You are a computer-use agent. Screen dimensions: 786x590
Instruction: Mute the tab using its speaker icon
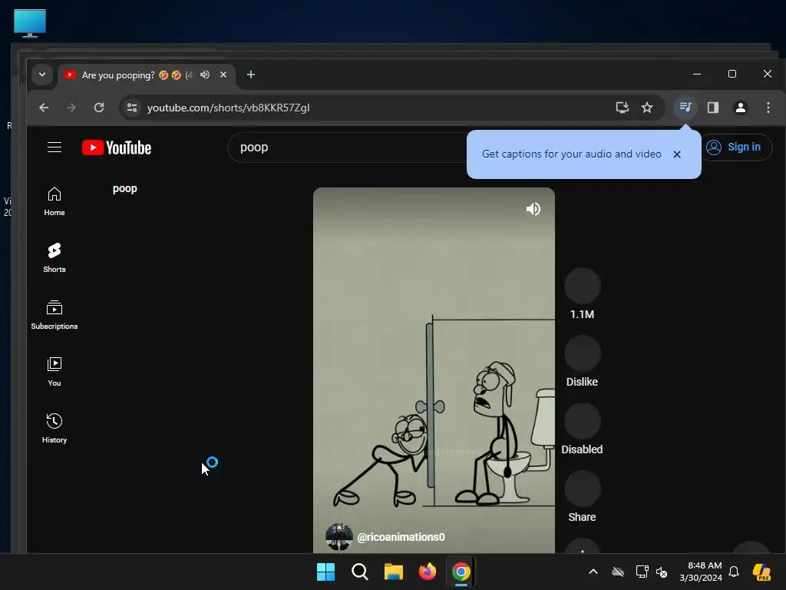(x=204, y=75)
